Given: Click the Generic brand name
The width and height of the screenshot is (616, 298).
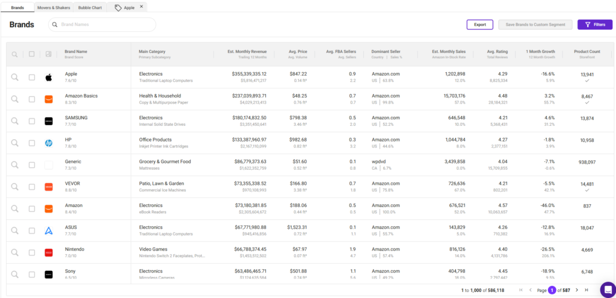Looking at the screenshot, I should point(73,161).
